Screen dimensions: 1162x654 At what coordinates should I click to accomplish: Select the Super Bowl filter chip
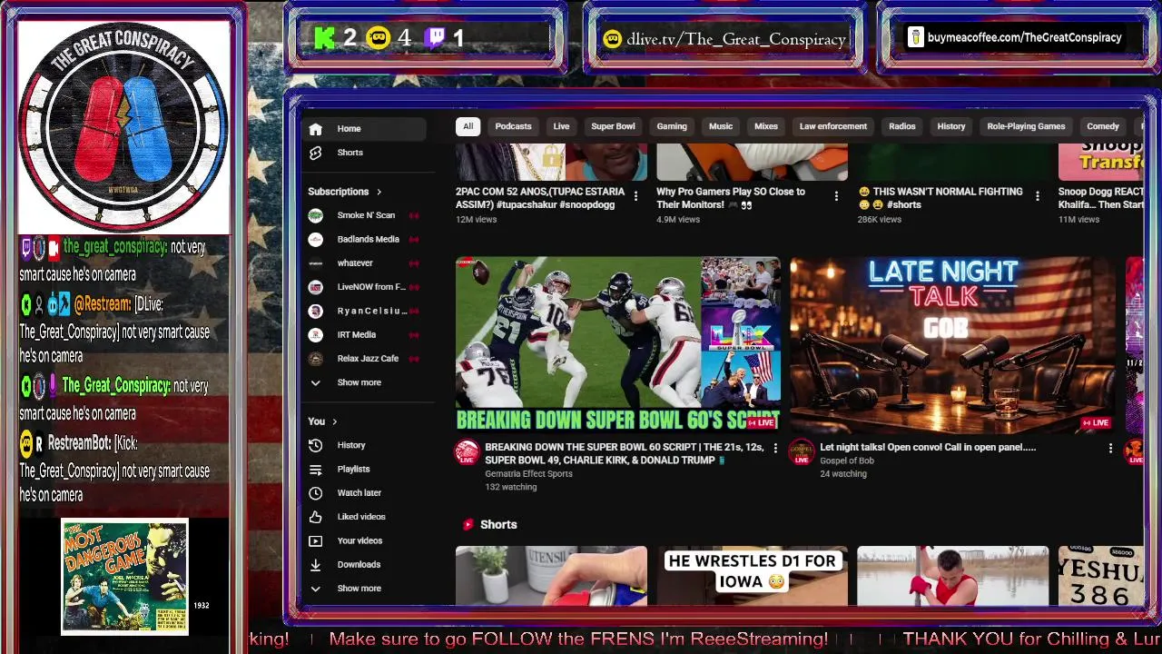coord(613,126)
